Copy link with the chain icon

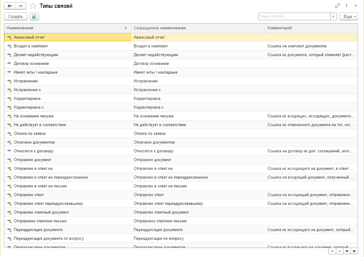(338, 6)
